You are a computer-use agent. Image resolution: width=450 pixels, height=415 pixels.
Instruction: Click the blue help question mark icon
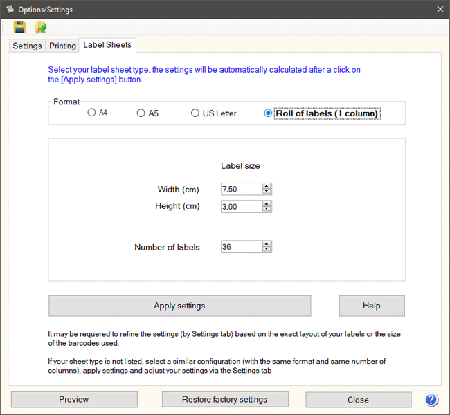pos(431,399)
